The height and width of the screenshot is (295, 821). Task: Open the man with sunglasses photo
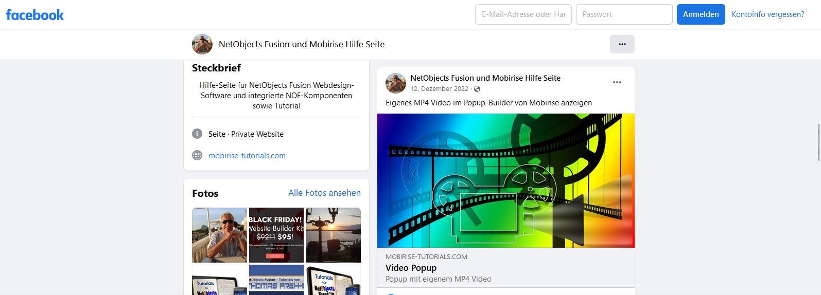coord(219,235)
